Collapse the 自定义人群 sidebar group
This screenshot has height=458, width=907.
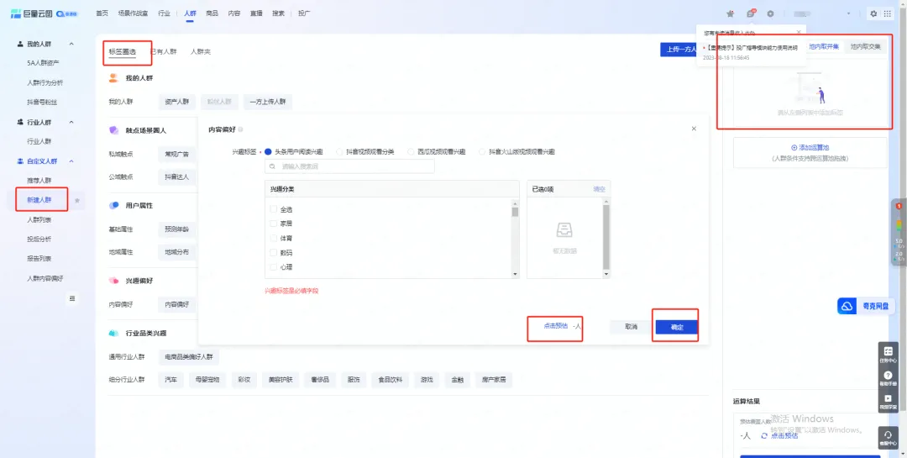coord(71,161)
